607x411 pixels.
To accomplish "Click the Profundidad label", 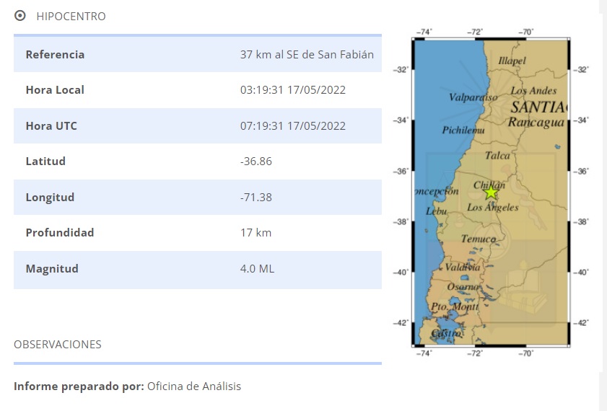I will click(x=60, y=232).
